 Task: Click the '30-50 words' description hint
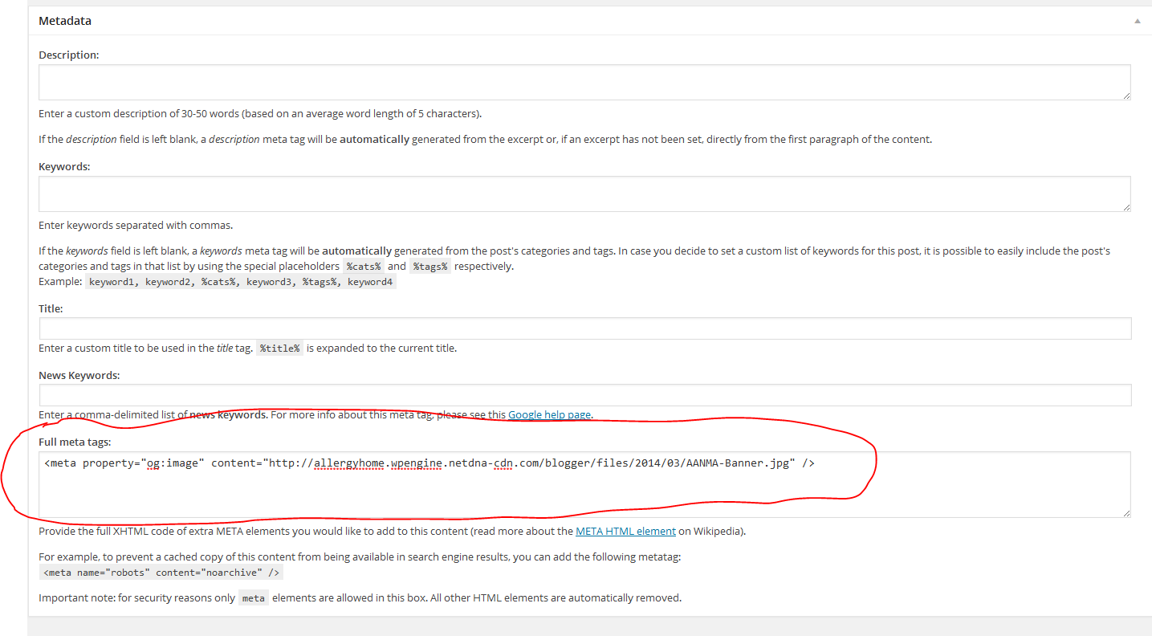pos(260,113)
